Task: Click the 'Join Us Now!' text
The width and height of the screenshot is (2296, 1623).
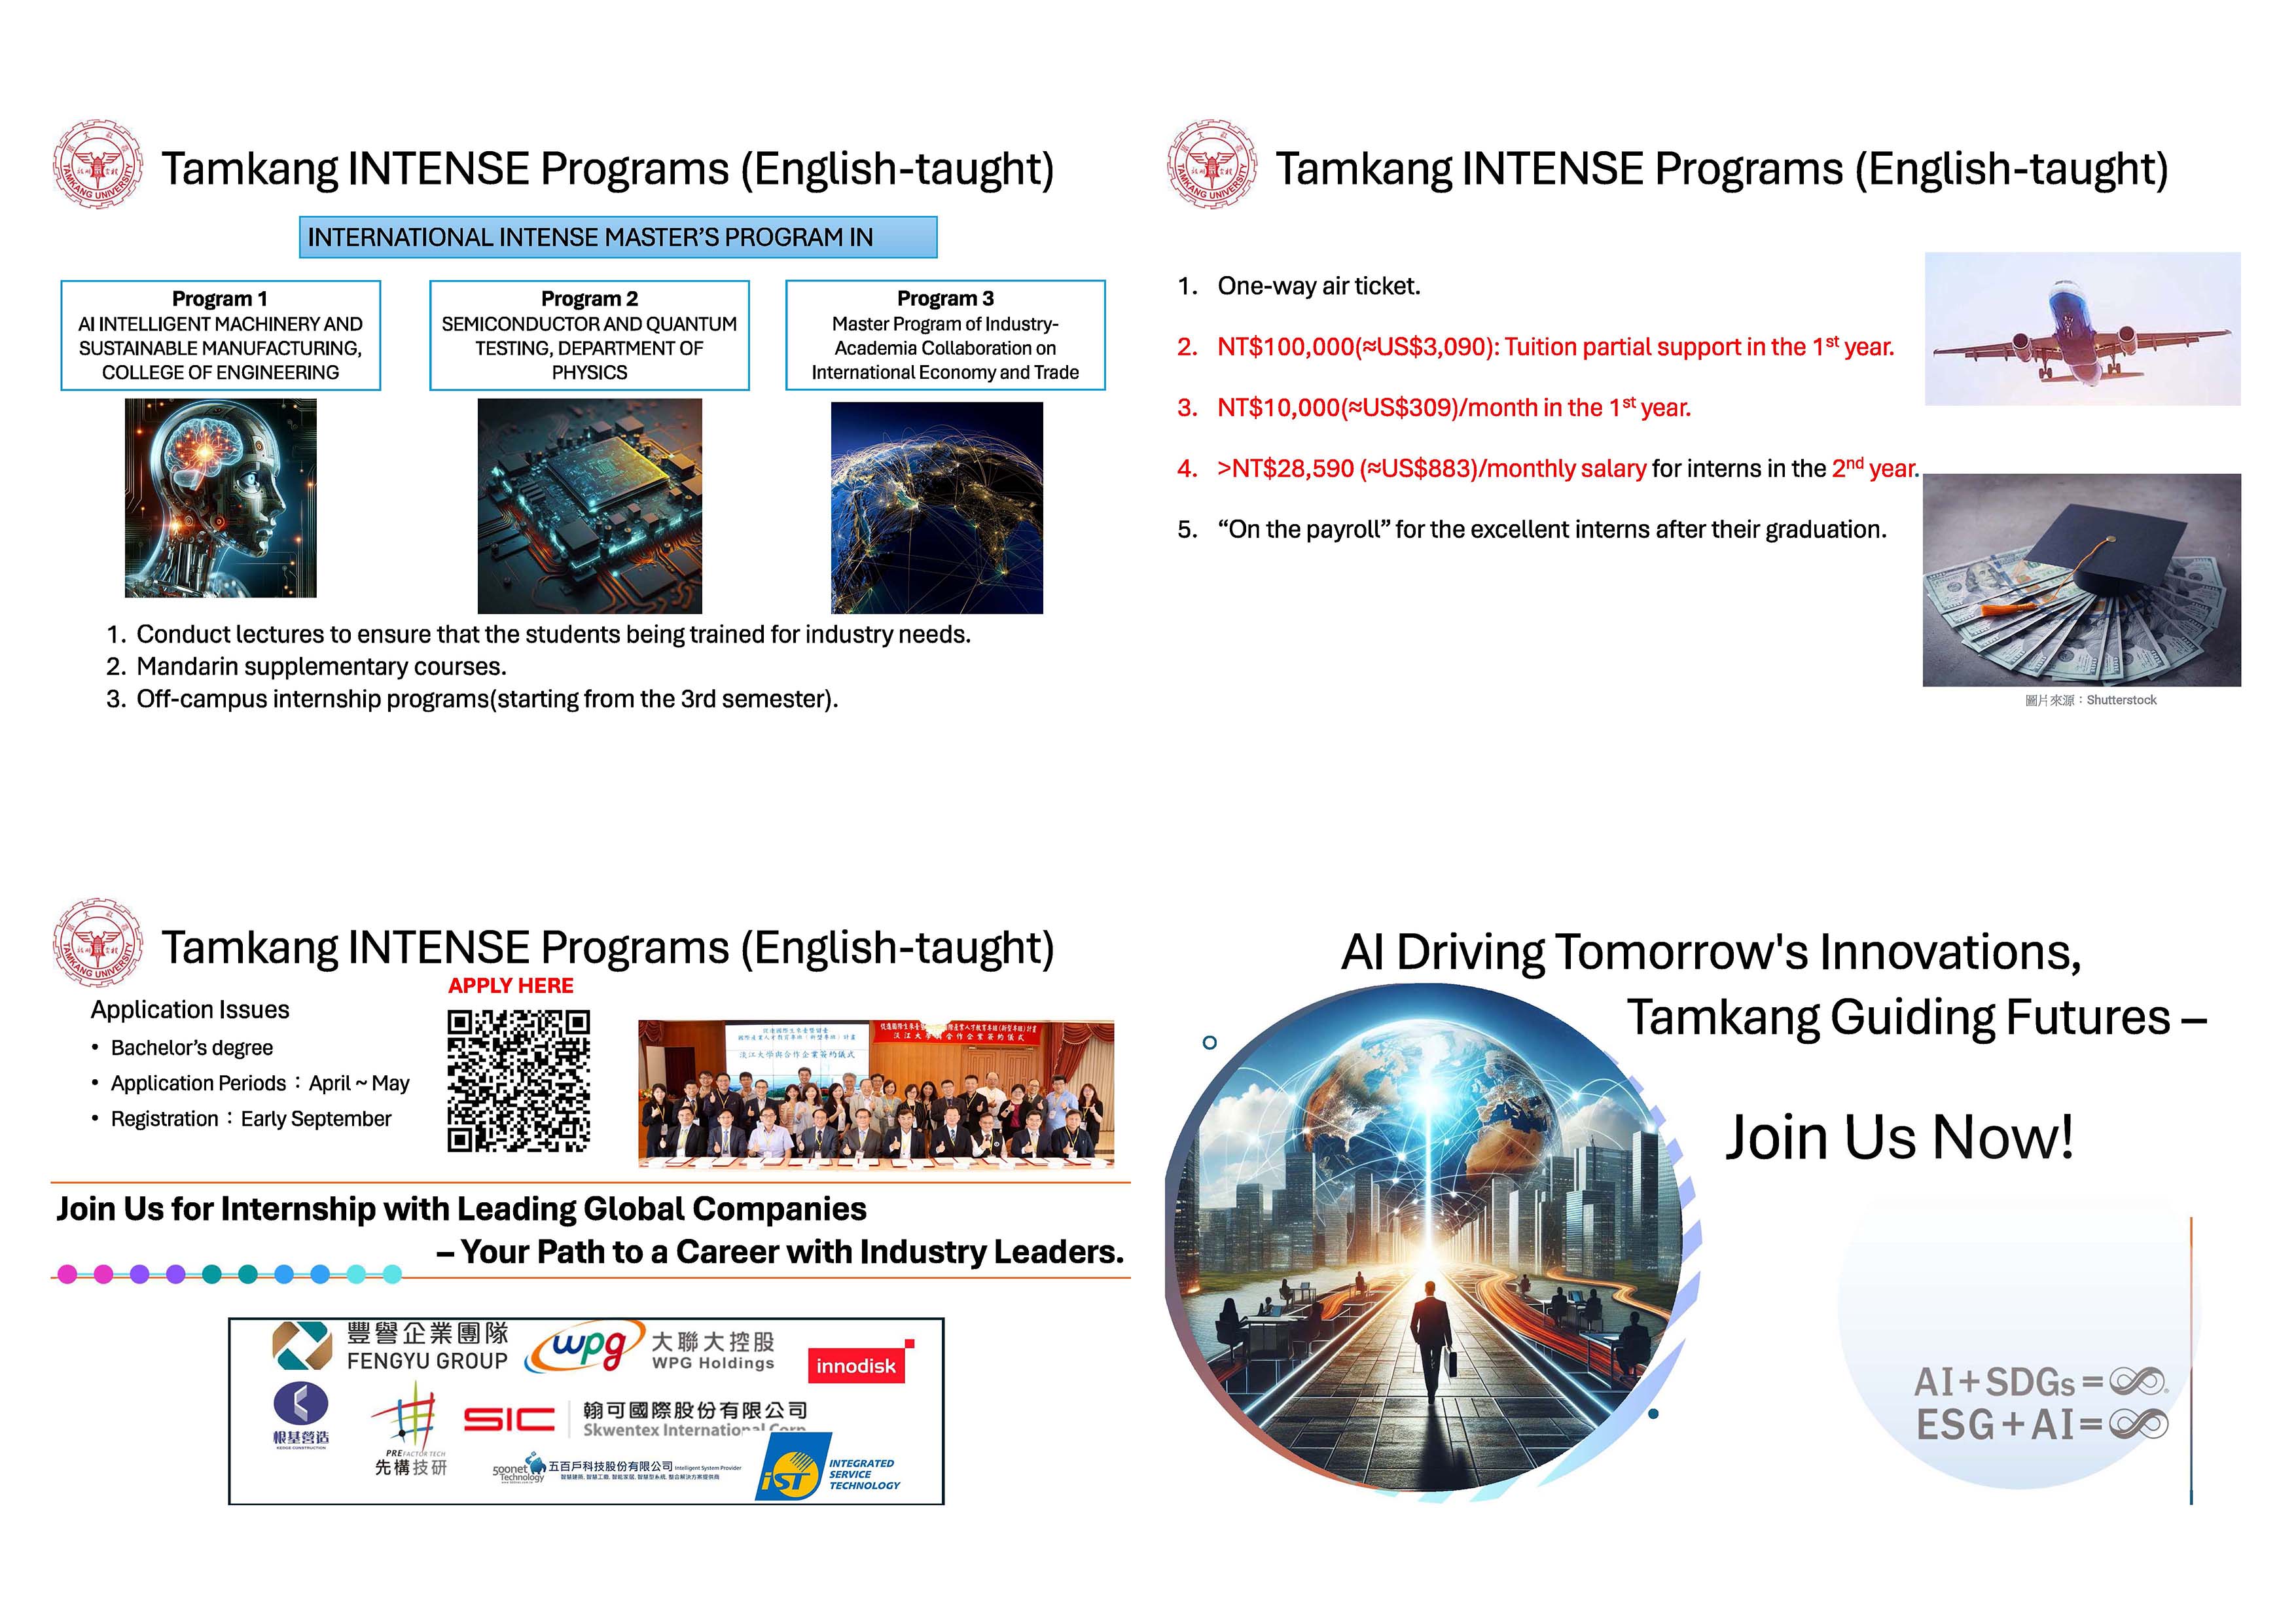Action: (x=1900, y=1137)
